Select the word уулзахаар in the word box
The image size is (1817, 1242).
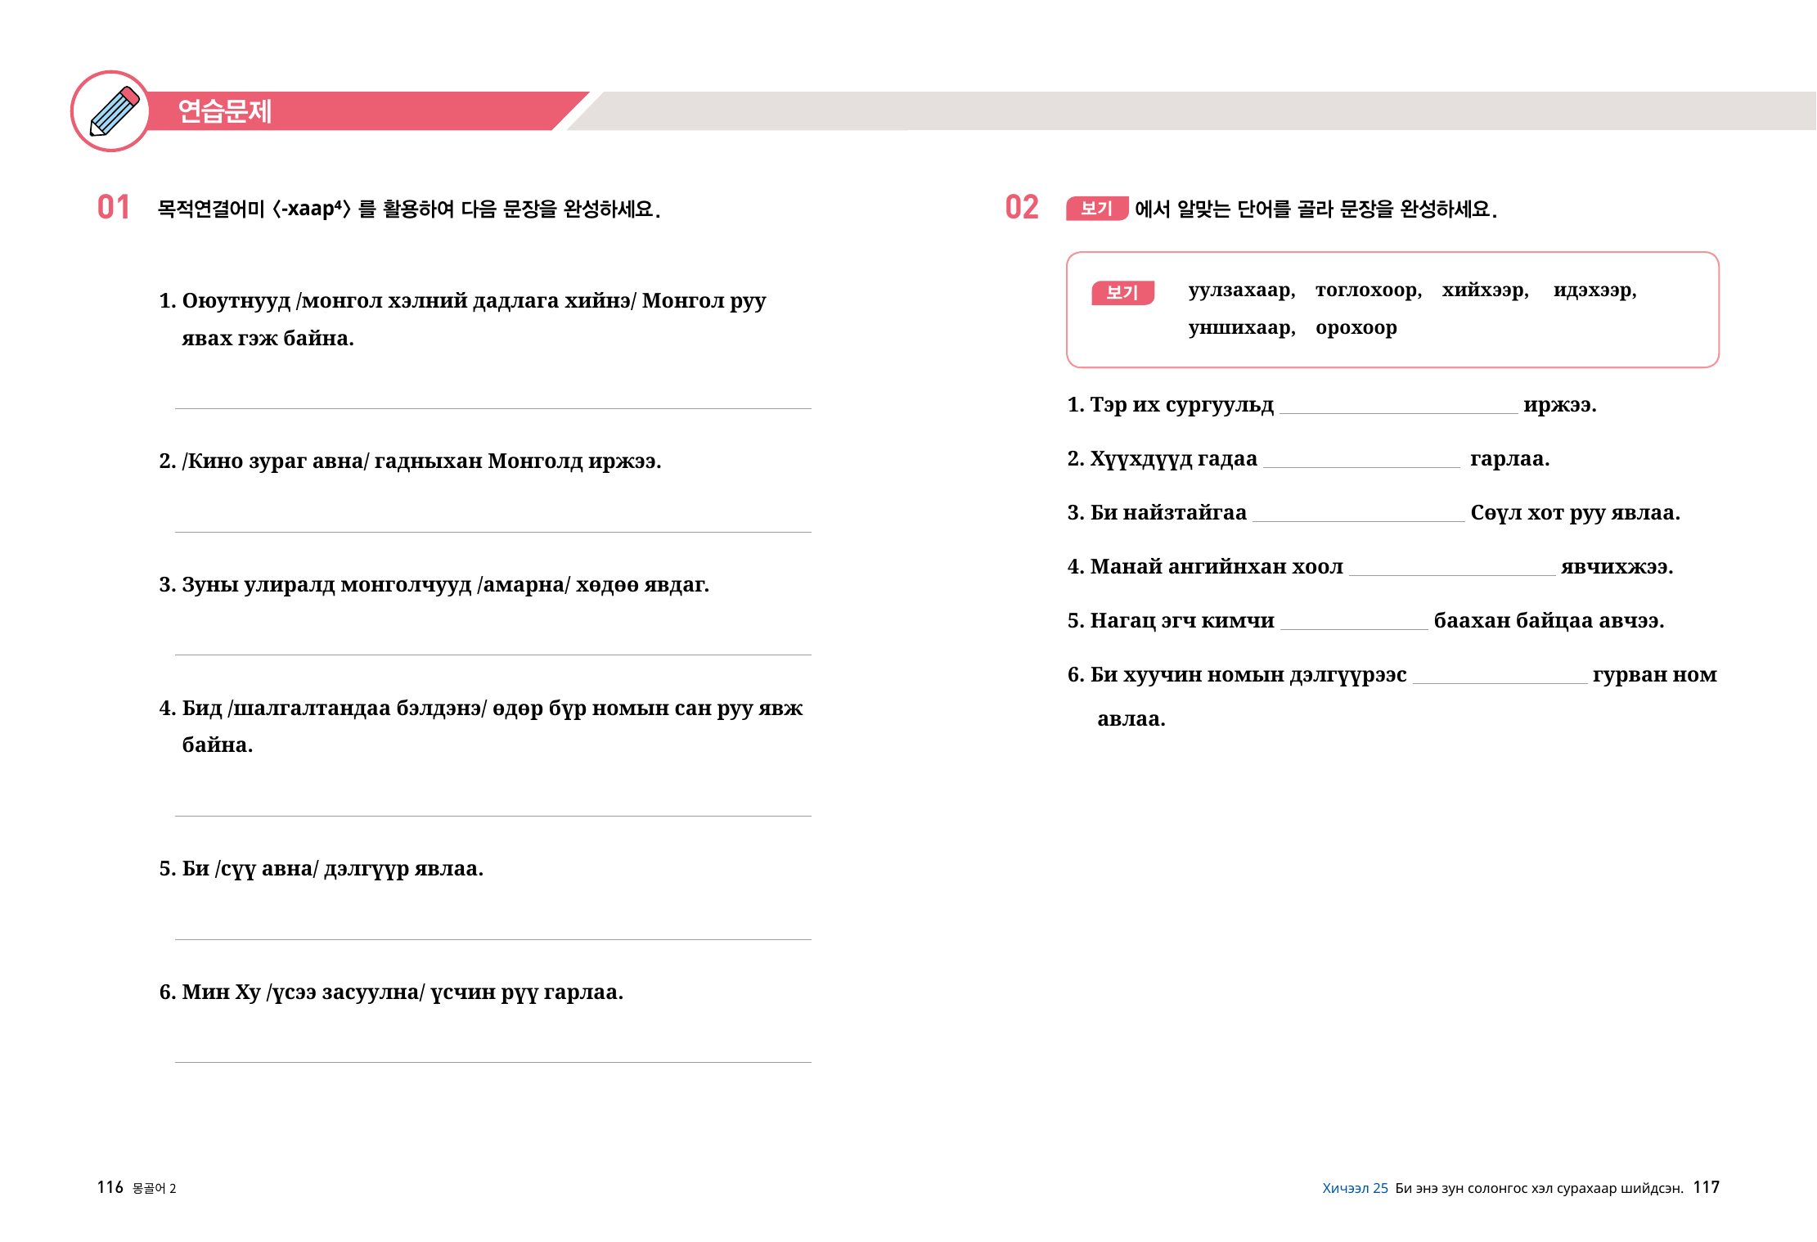(x=1241, y=290)
